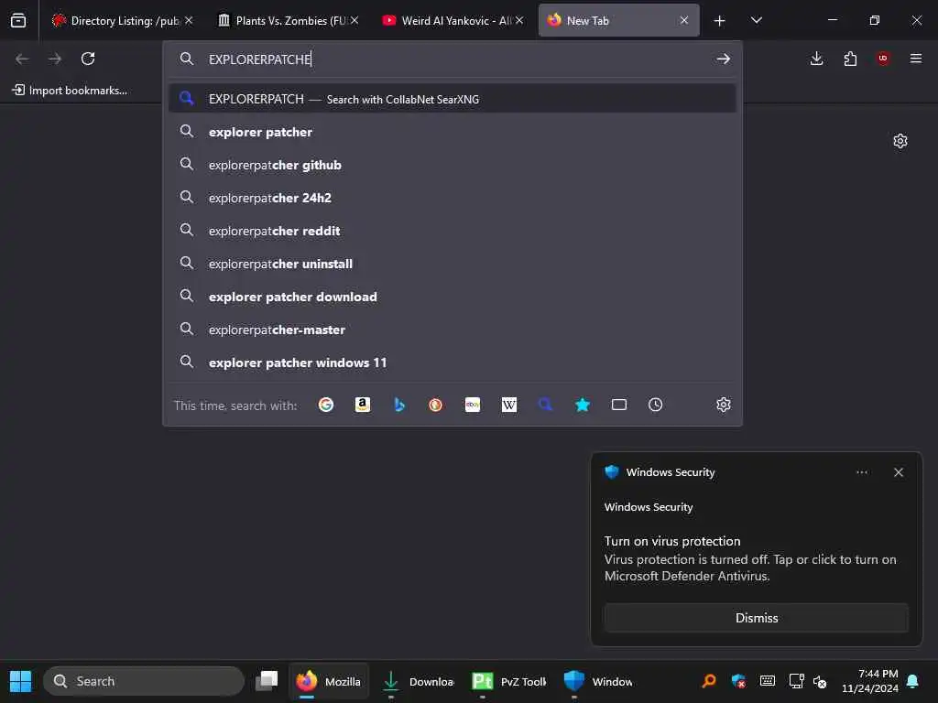Open Downloads taskbar app button

click(418, 681)
